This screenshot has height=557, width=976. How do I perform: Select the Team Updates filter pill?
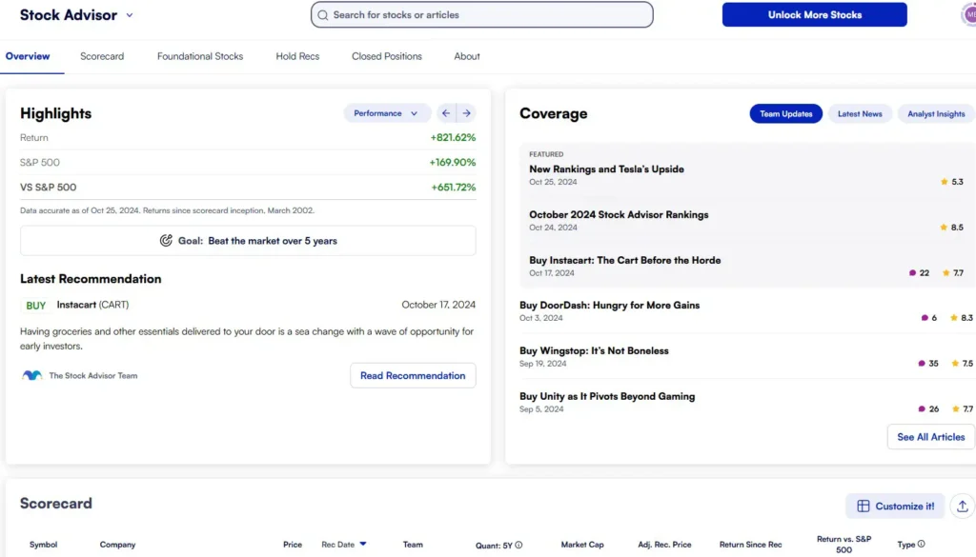pos(786,114)
